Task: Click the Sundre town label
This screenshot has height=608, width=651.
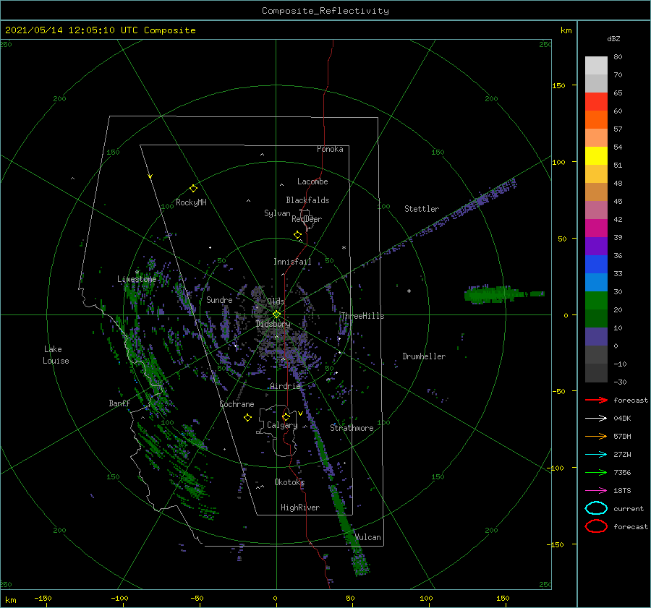Action: point(219,299)
